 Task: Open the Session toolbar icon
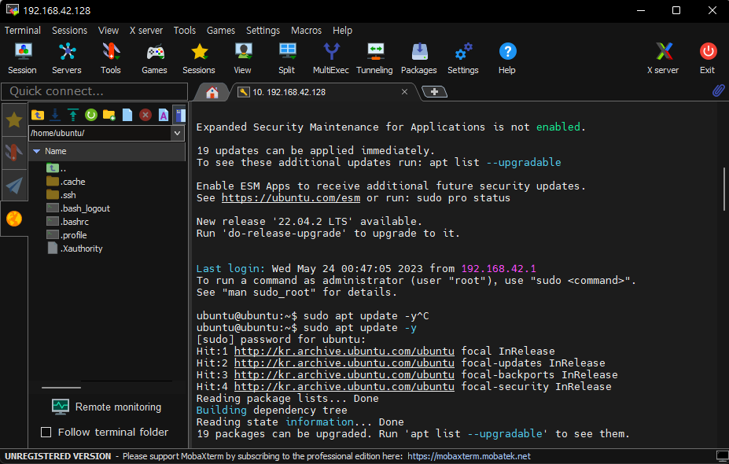point(22,58)
